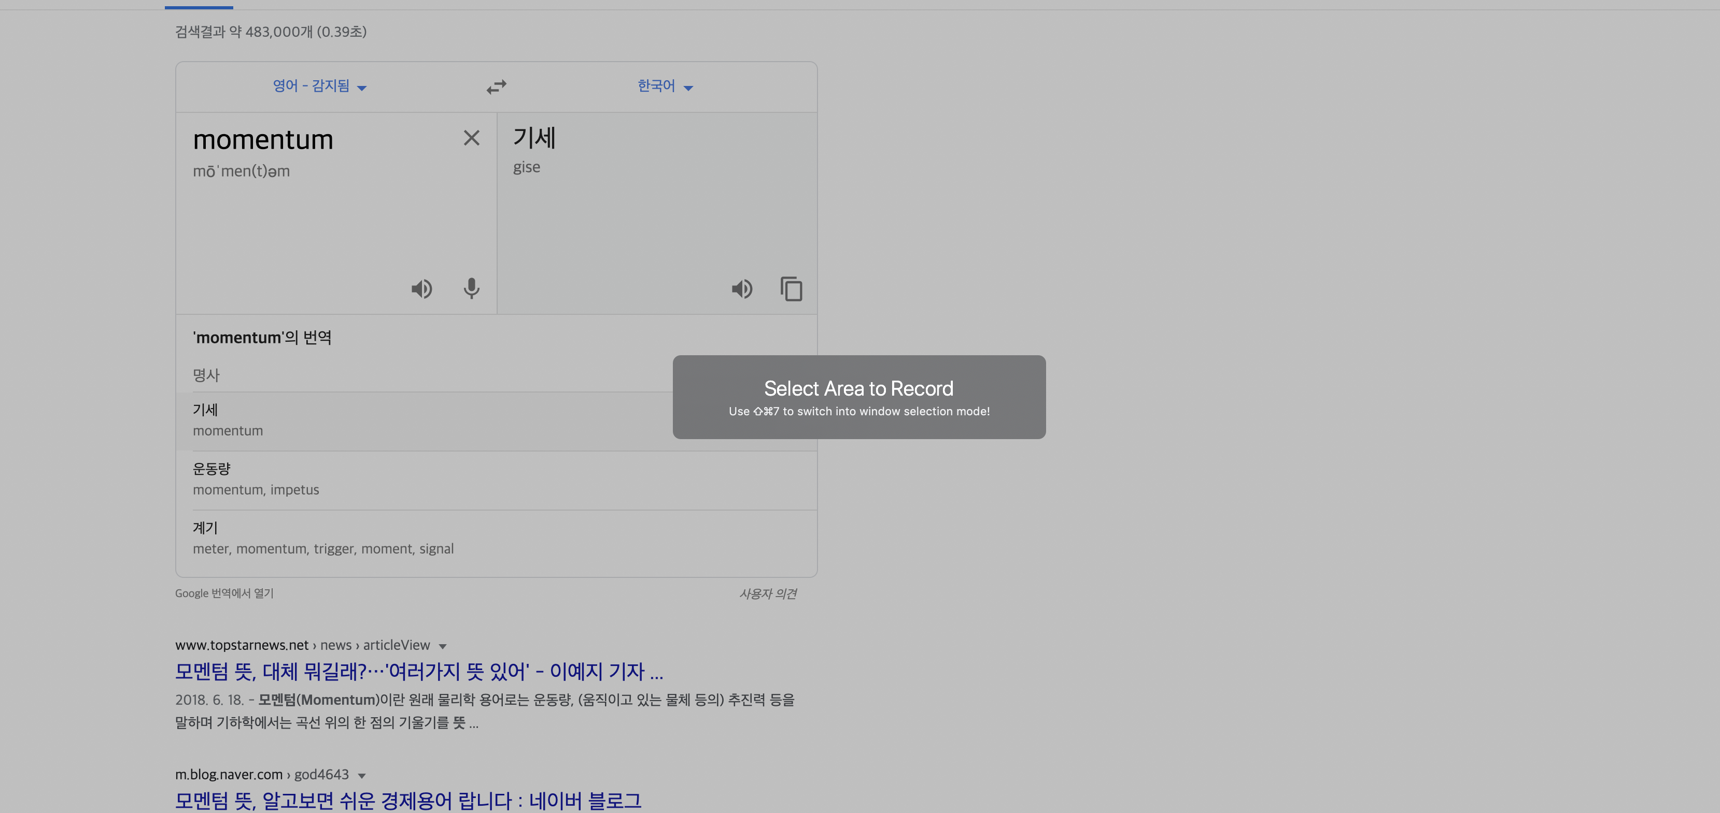Clear the momentum input text
1720x813 pixels.
tap(471, 138)
